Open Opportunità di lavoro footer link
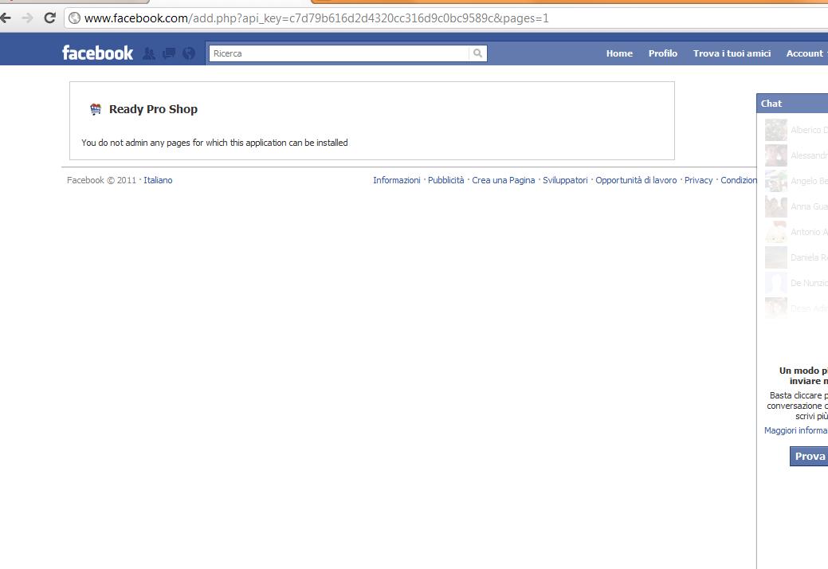 [636, 180]
